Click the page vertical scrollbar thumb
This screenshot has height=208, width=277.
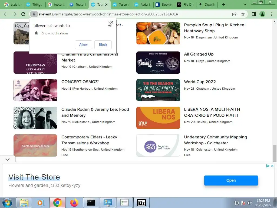274,154
